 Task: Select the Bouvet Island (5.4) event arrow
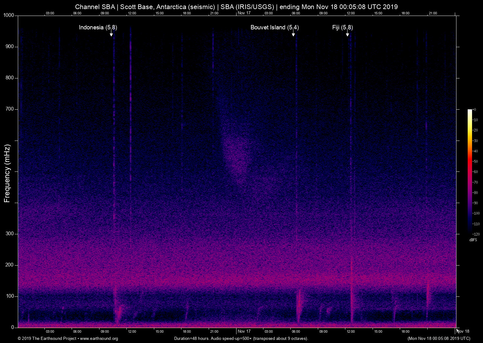coord(293,34)
